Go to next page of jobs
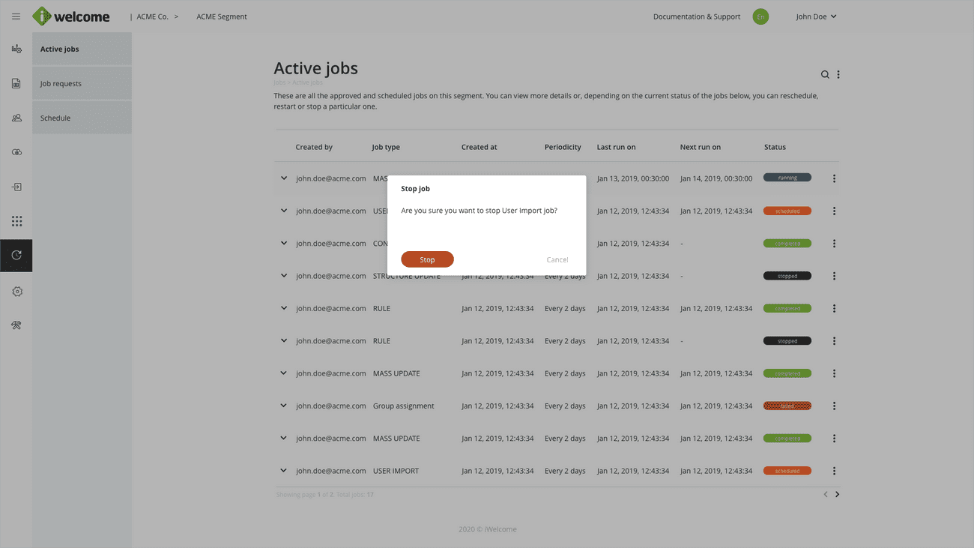 tap(837, 495)
